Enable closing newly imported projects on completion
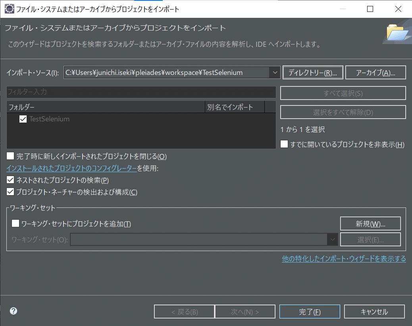The width and height of the screenshot is (412, 326). [x=10, y=156]
